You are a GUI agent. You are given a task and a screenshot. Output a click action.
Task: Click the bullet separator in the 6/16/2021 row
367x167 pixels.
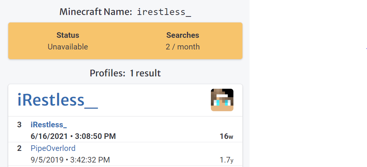pyautogui.click(x=71, y=137)
